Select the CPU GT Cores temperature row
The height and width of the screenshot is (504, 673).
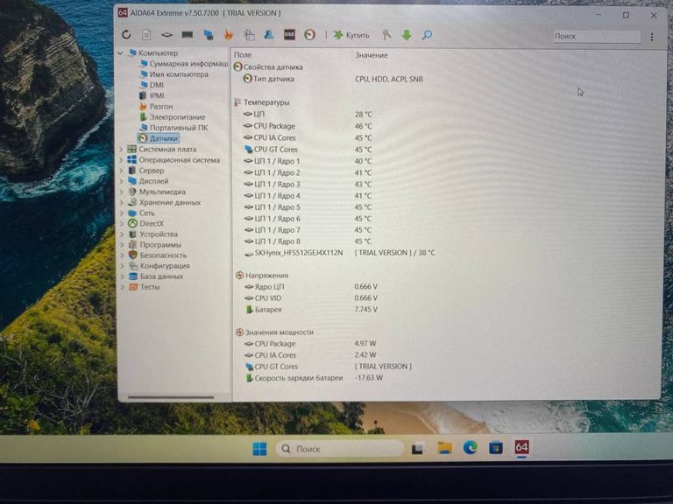(x=308, y=149)
